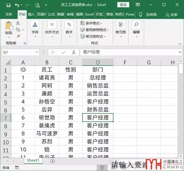Click the Cut scissors icon
184x171 pixels.
pos(18,23)
